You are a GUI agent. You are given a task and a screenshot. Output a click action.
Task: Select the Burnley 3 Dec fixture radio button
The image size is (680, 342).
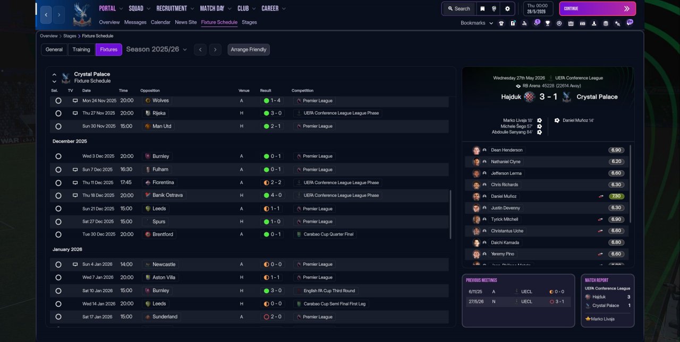coord(58,156)
